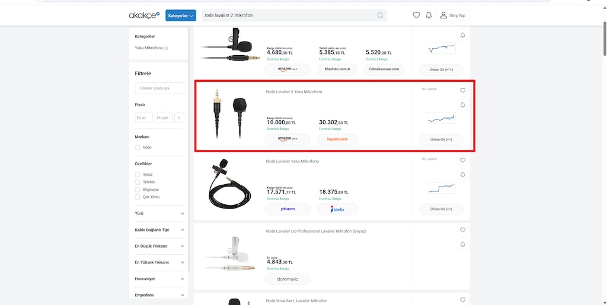Favorite the Rode Lavalier GO Professional microphone

coord(462,230)
